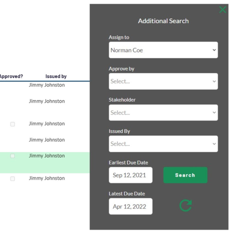Image resolution: width=231 pixels, height=231 pixels.
Task: Click the chevron arrow of Assign to
Action: coord(214,50)
